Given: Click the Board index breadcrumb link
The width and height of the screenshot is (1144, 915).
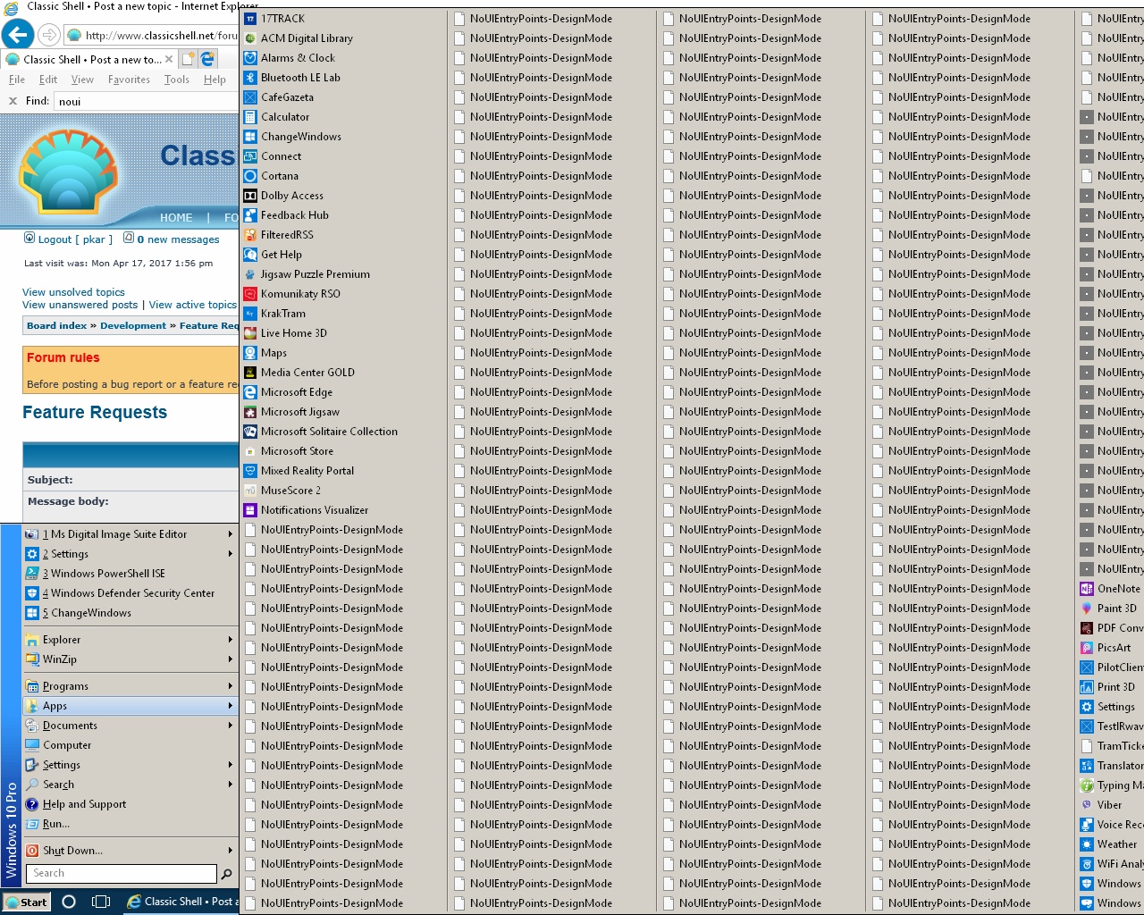Looking at the screenshot, I should 56,326.
